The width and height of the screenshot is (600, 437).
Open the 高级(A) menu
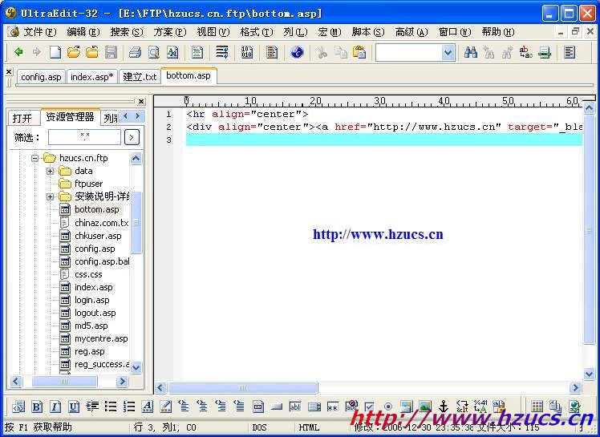click(411, 32)
